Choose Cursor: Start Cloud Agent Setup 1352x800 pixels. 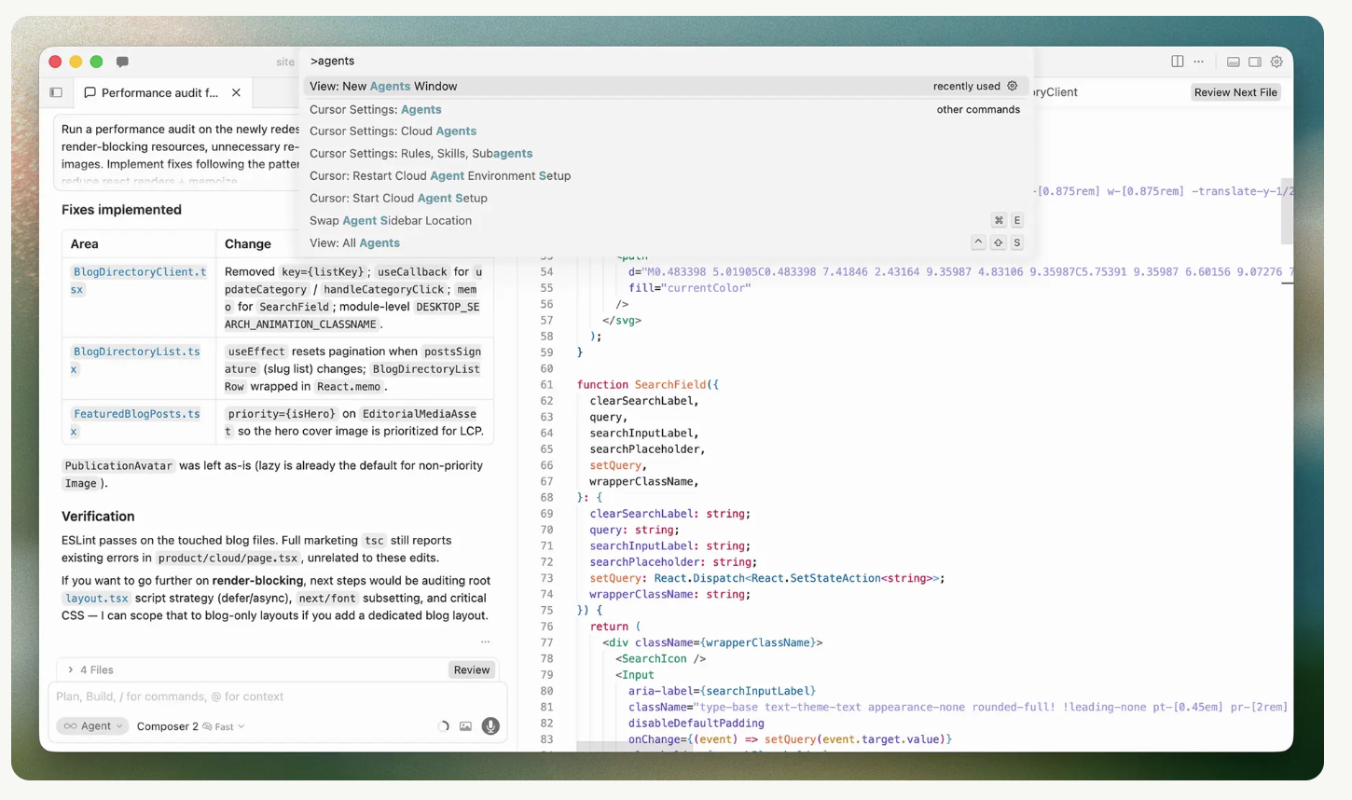click(x=667, y=198)
